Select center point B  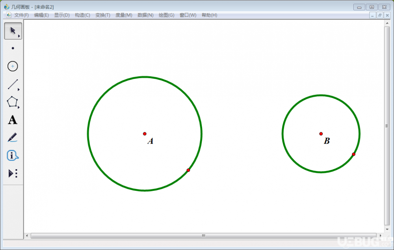pyautogui.click(x=321, y=134)
